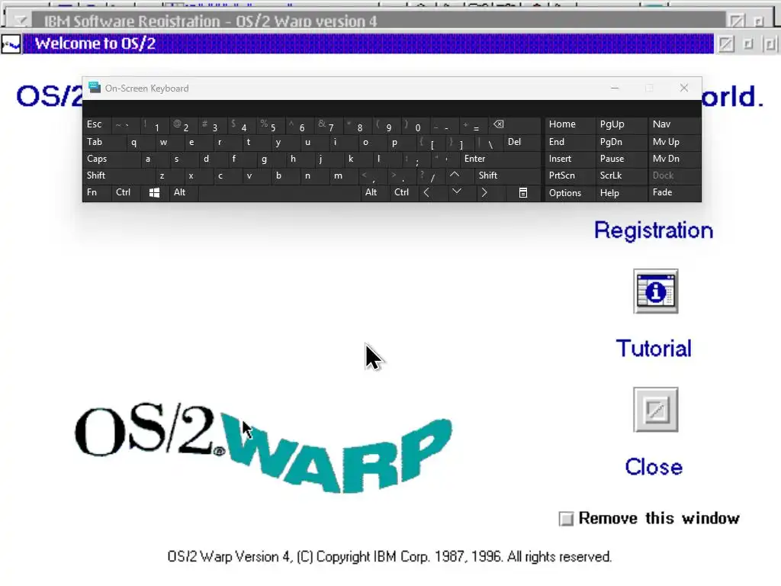Click On-Screen Keyboard title bar icon
The image size is (781, 586).
95,88
